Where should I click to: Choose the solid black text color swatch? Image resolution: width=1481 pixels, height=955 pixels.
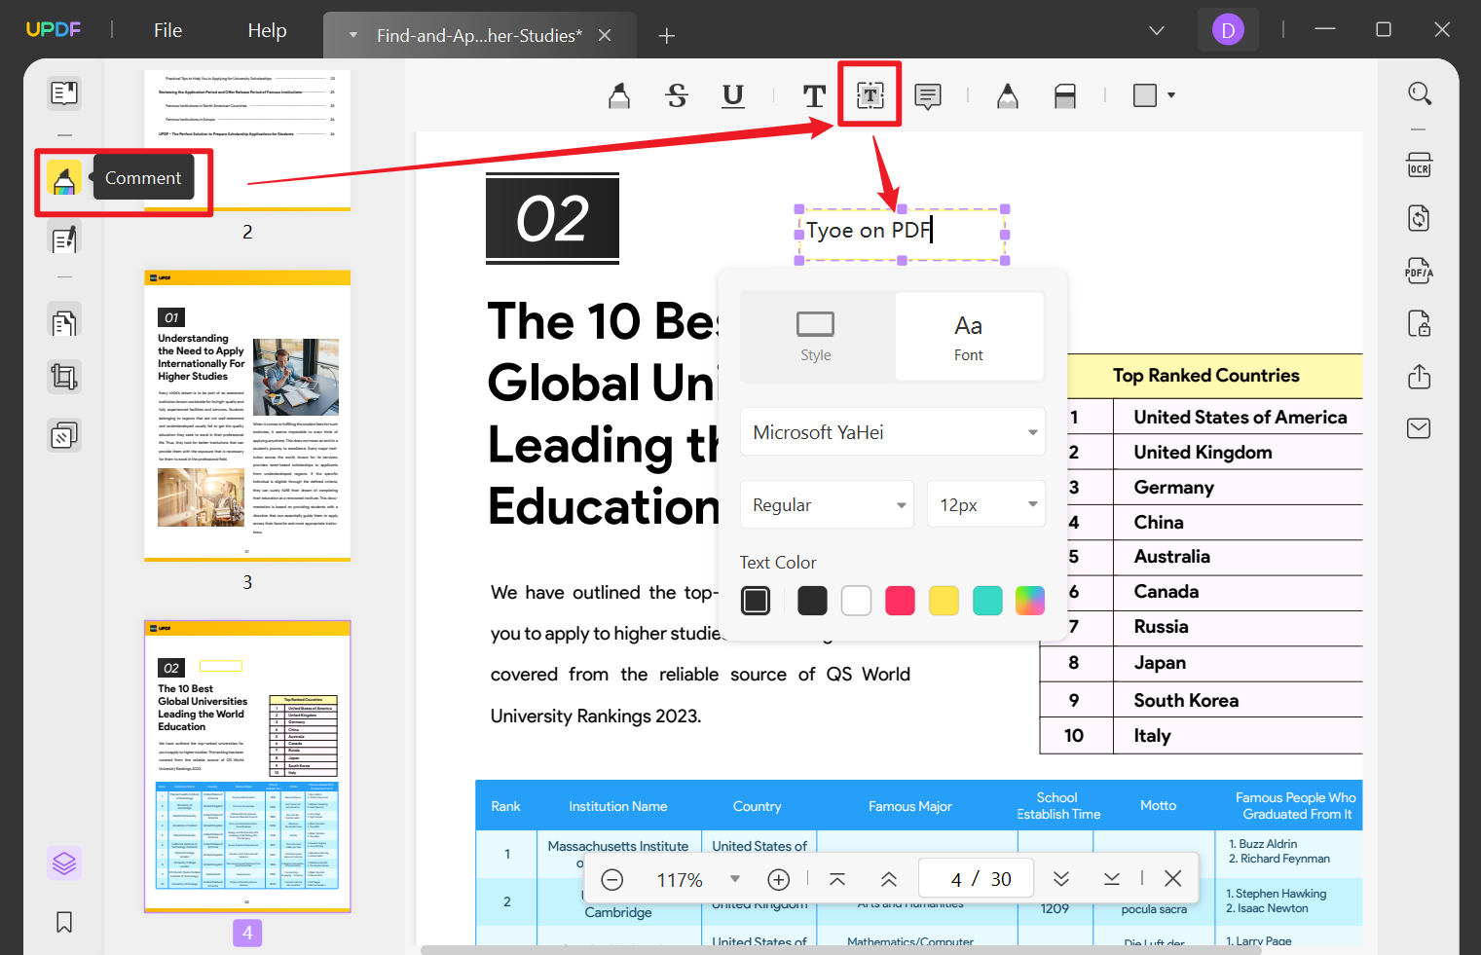tap(812, 601)
